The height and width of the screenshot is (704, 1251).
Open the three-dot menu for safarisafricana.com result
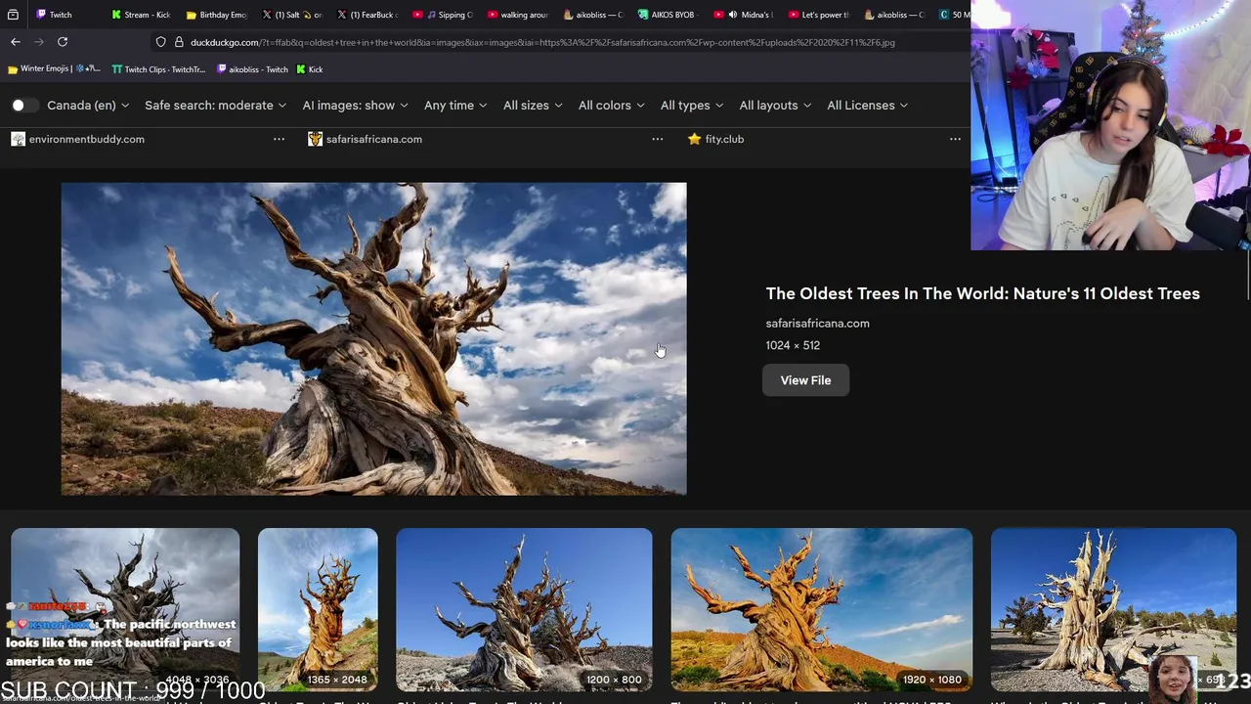(657, 139)
